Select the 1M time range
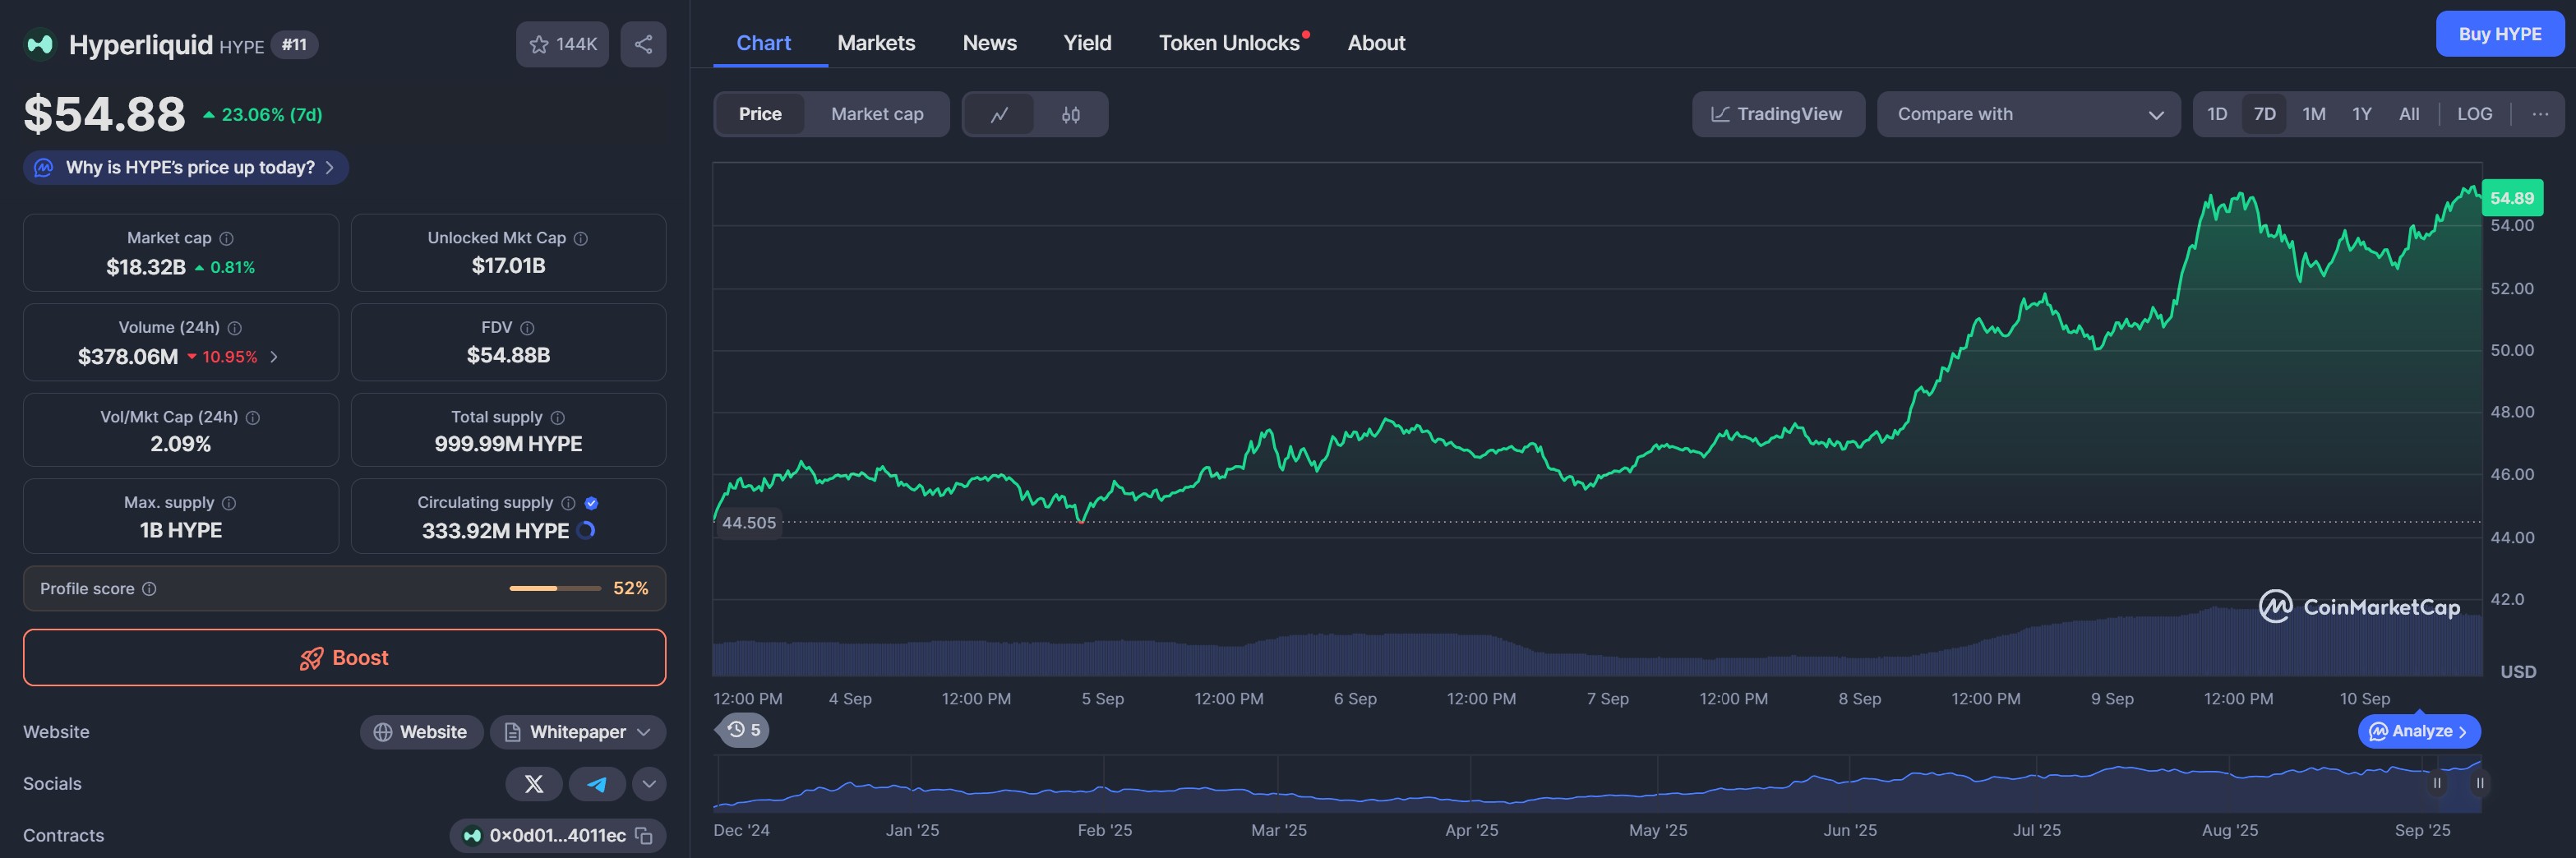 2313,114
